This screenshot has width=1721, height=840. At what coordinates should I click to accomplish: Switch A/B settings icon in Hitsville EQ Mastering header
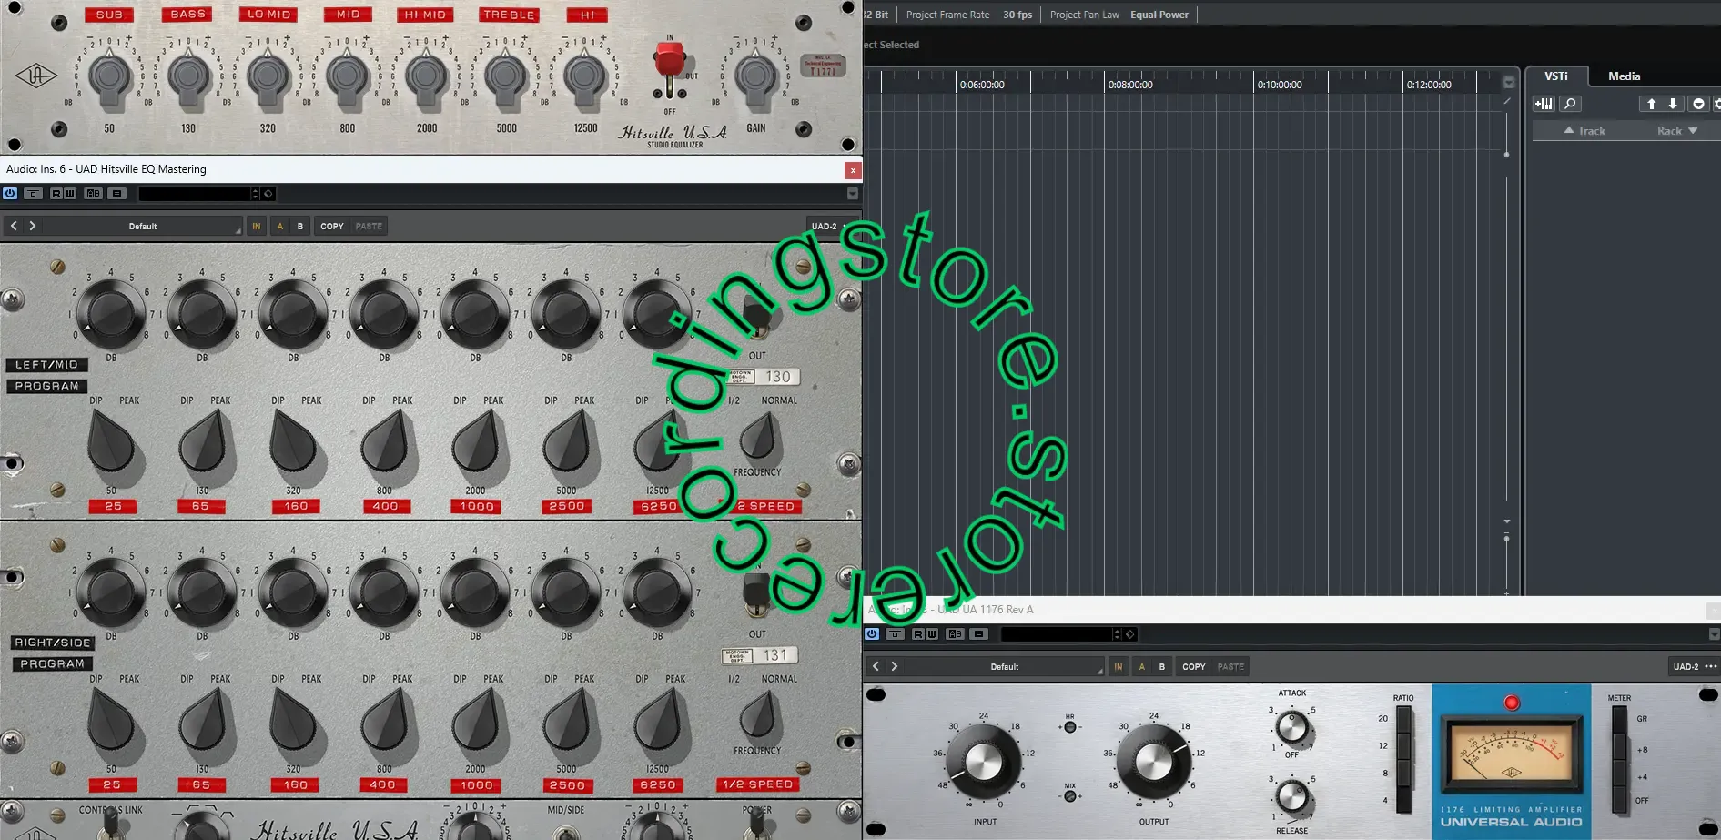[x=93, y=194]
